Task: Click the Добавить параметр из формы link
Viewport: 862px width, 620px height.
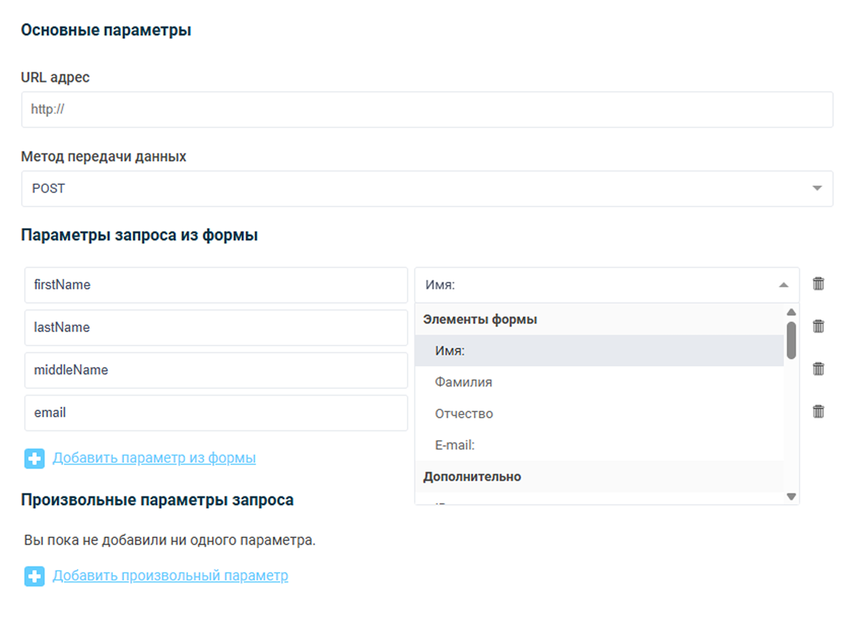Action: pyautogui.click(x=154, y=458)
